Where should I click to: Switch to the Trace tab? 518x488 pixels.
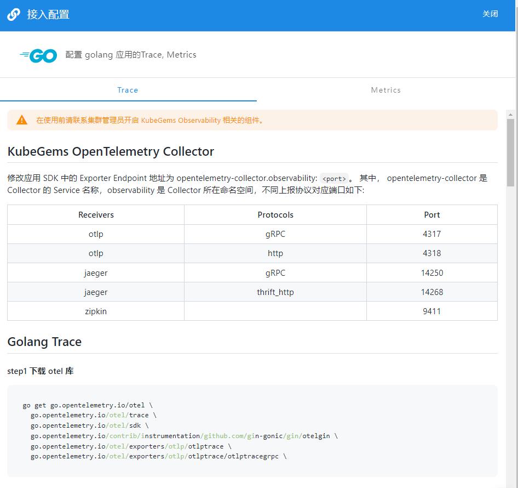(128, 90)
